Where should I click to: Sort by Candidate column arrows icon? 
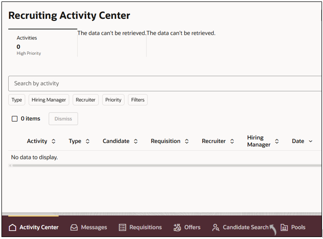136,142
